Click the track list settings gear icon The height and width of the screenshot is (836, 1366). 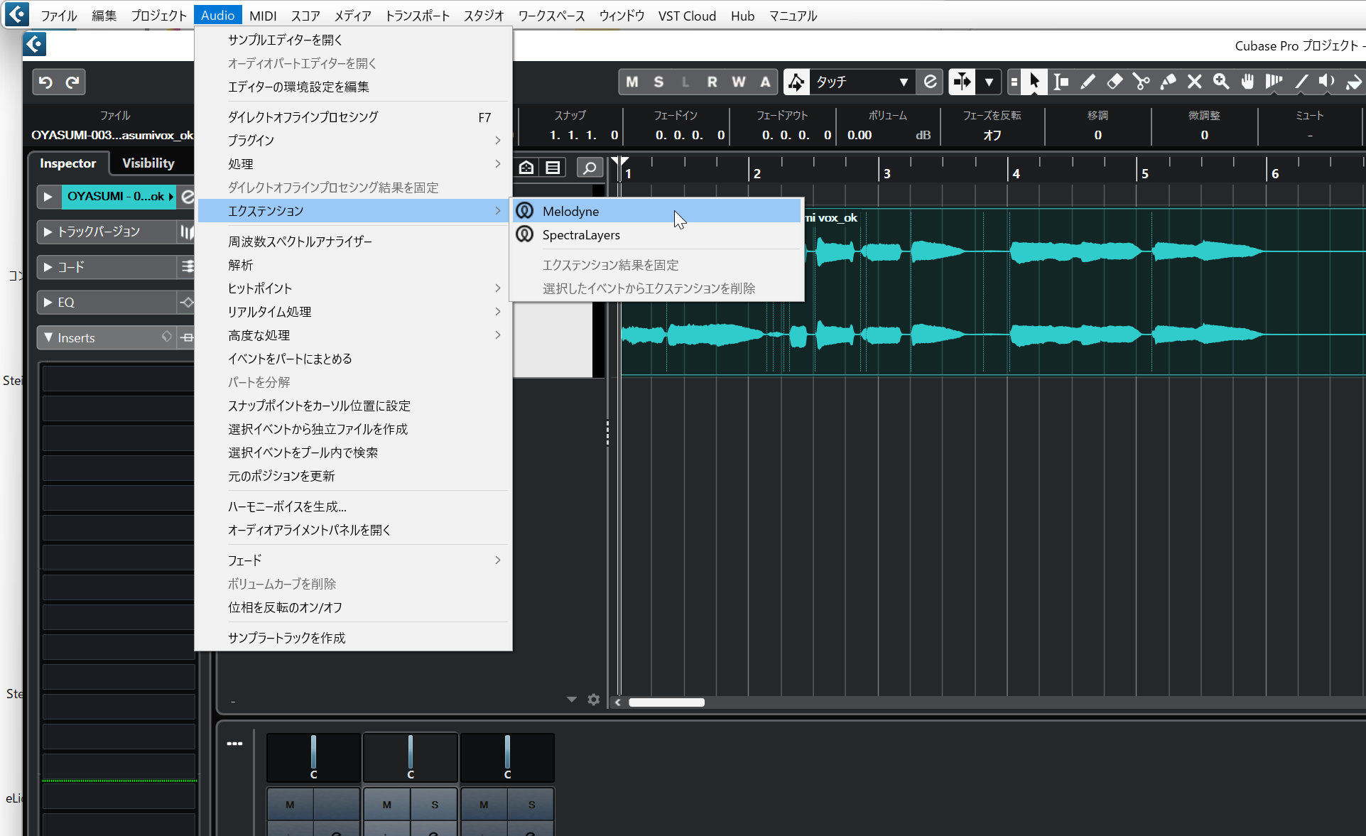coord(594,700)
